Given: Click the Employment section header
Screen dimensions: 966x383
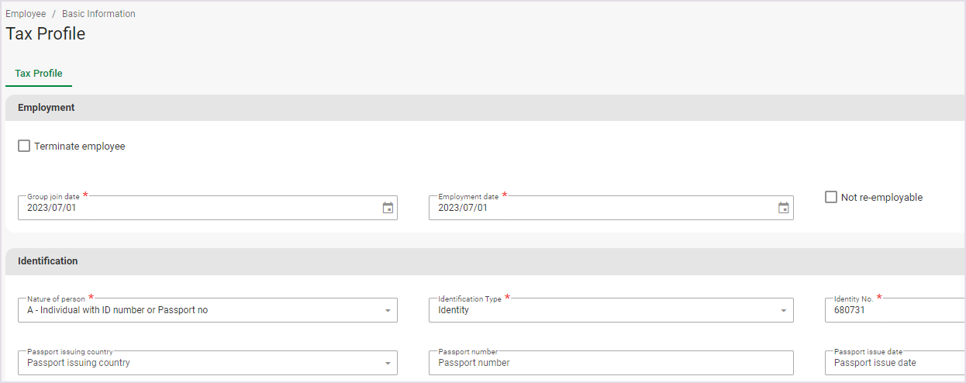Looking at the screenshot, I should (47, 108).
